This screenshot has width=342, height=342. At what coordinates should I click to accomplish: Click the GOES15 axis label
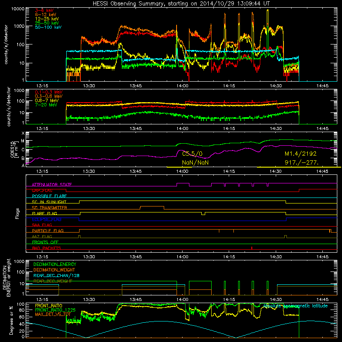coord(13,149)
